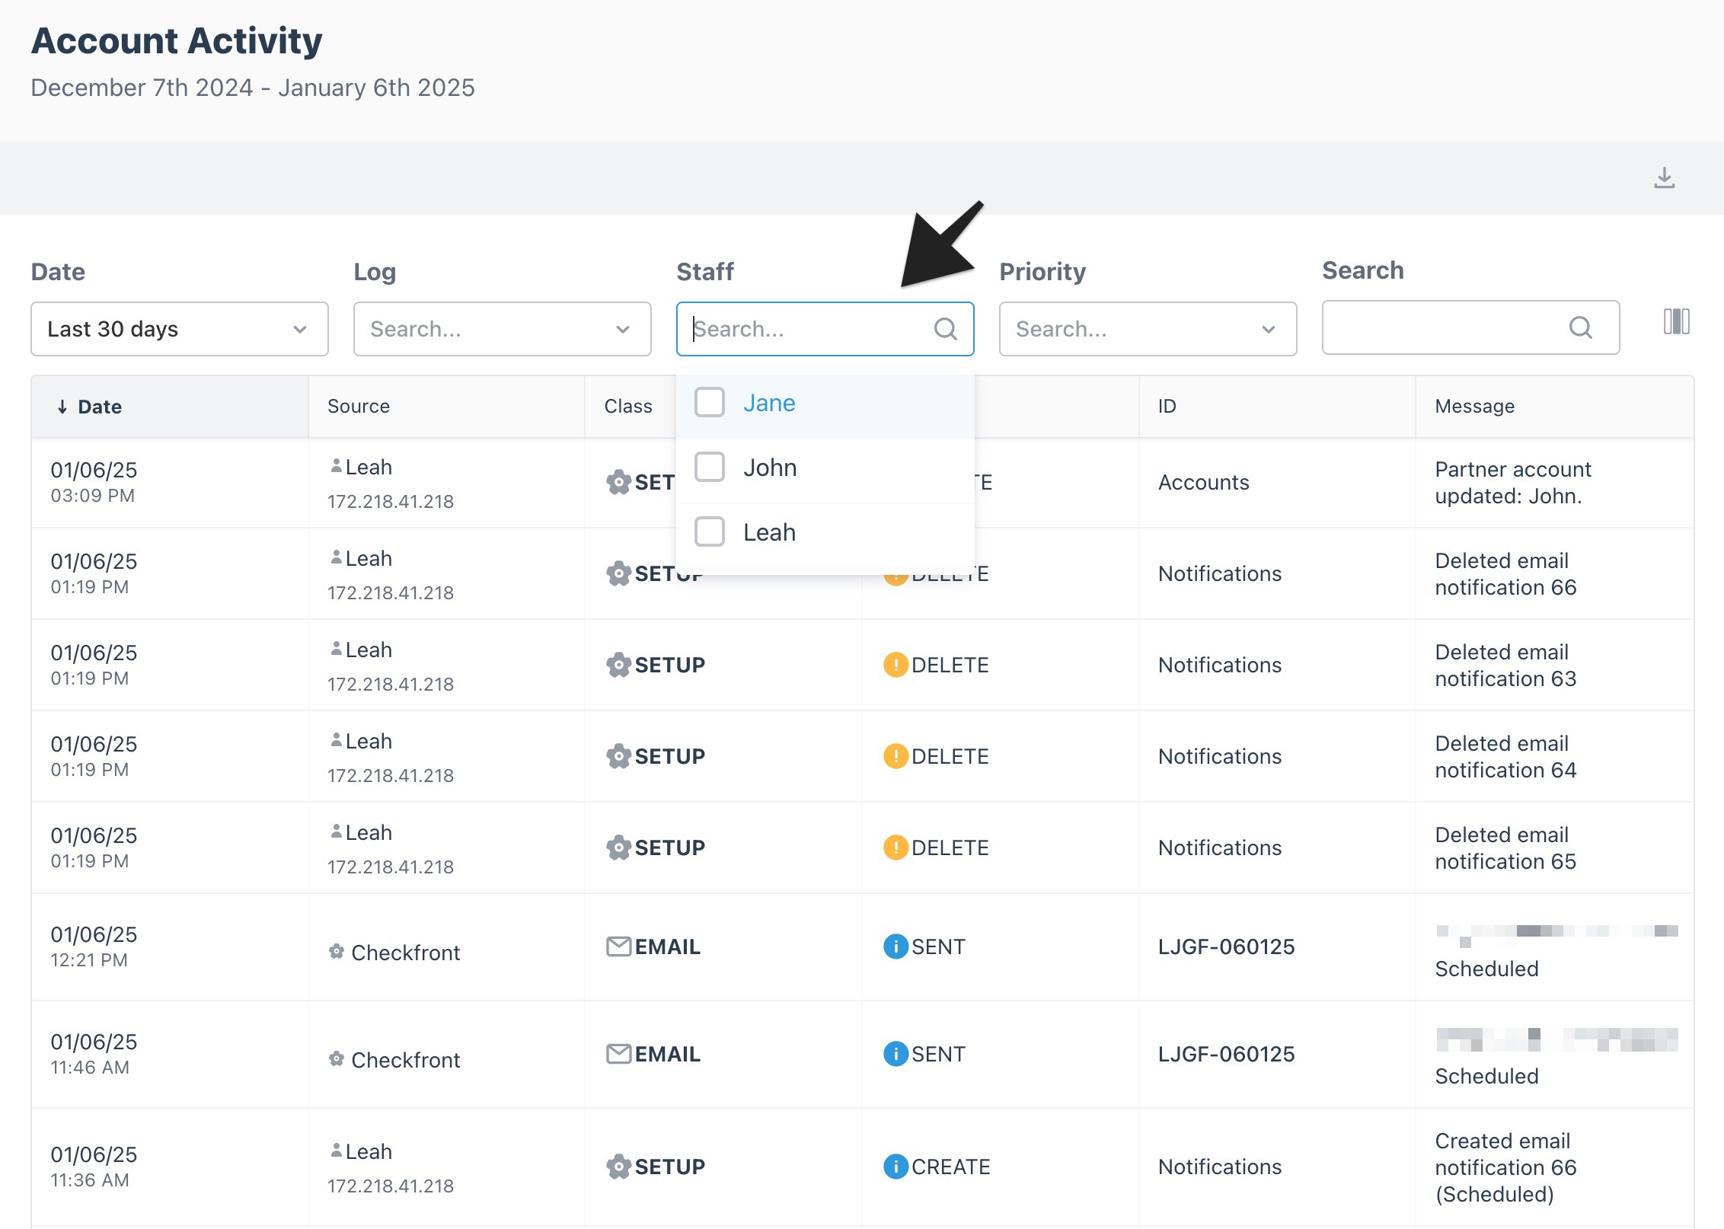Click LJGF-060125 ID at 12:21 PM
This screenshot has height=1229, width=1724.
(1227, 947)
